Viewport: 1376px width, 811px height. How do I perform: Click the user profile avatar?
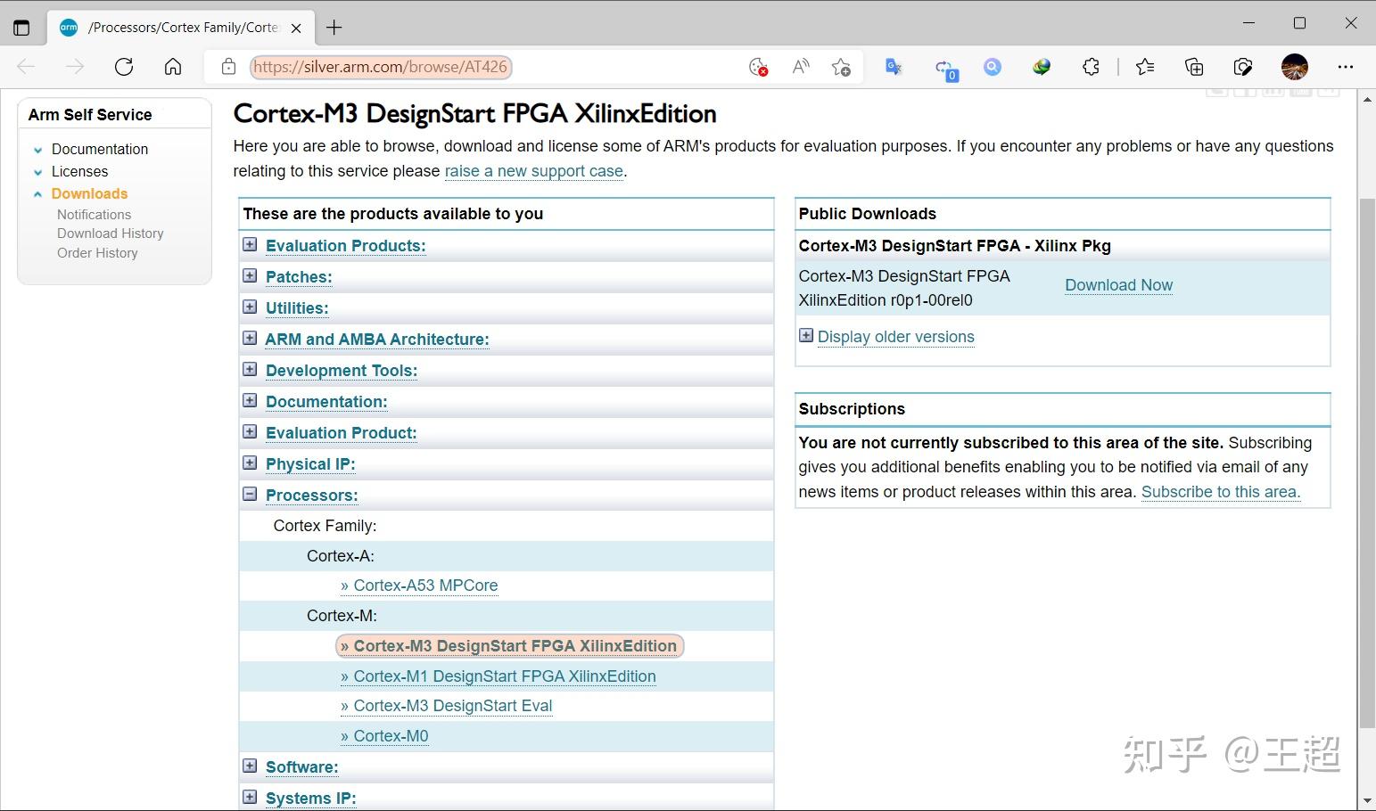tap(1294, 67)
